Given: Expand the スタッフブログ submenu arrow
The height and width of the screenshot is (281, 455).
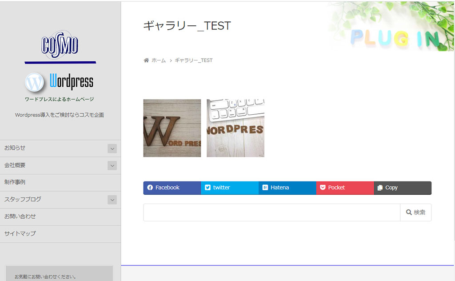Looking at the screenshot, I should 112,200.
